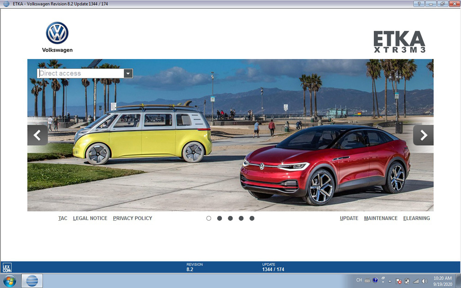The height and width of the screenshot is (288, 461).
Task: Open the MAINTENANCE link
Action: pos(381,218)
